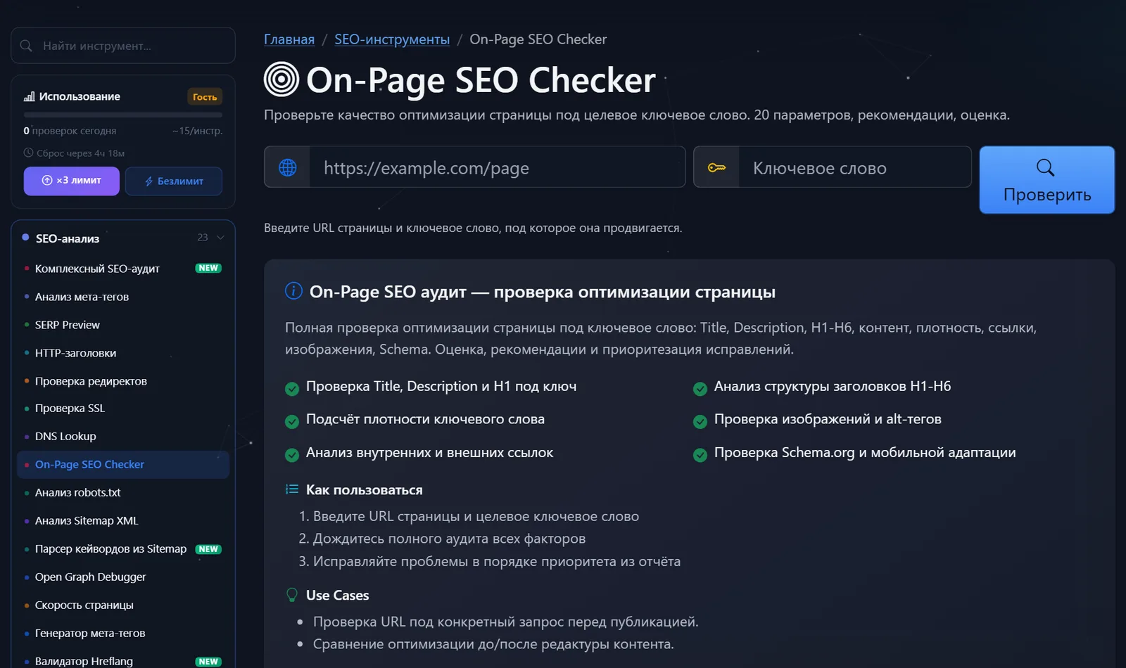Click the info icon beside audit heading
The width and height of the screenshot is (1126, 668).
tap(293, 291)
